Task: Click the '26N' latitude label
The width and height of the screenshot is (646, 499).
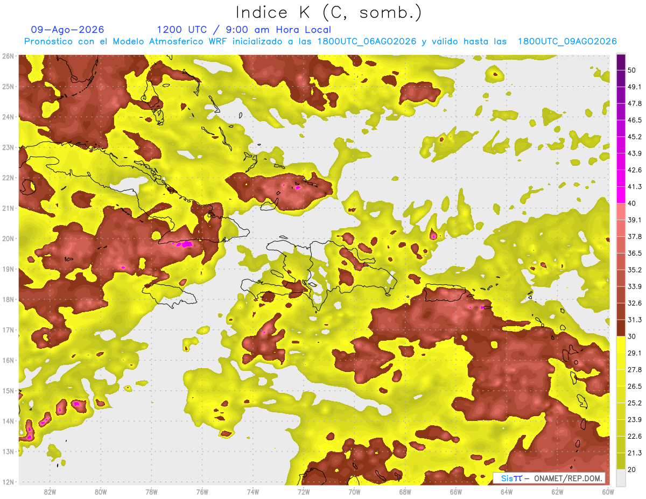Action: tap(8, 56)
